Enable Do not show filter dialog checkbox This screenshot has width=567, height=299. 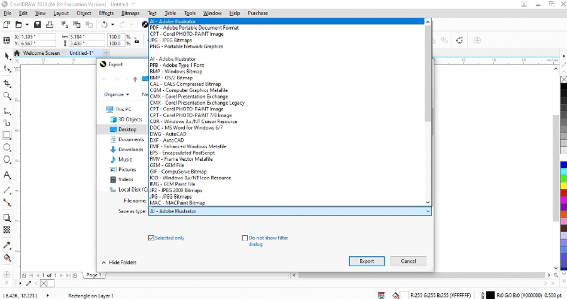point(245,238)
